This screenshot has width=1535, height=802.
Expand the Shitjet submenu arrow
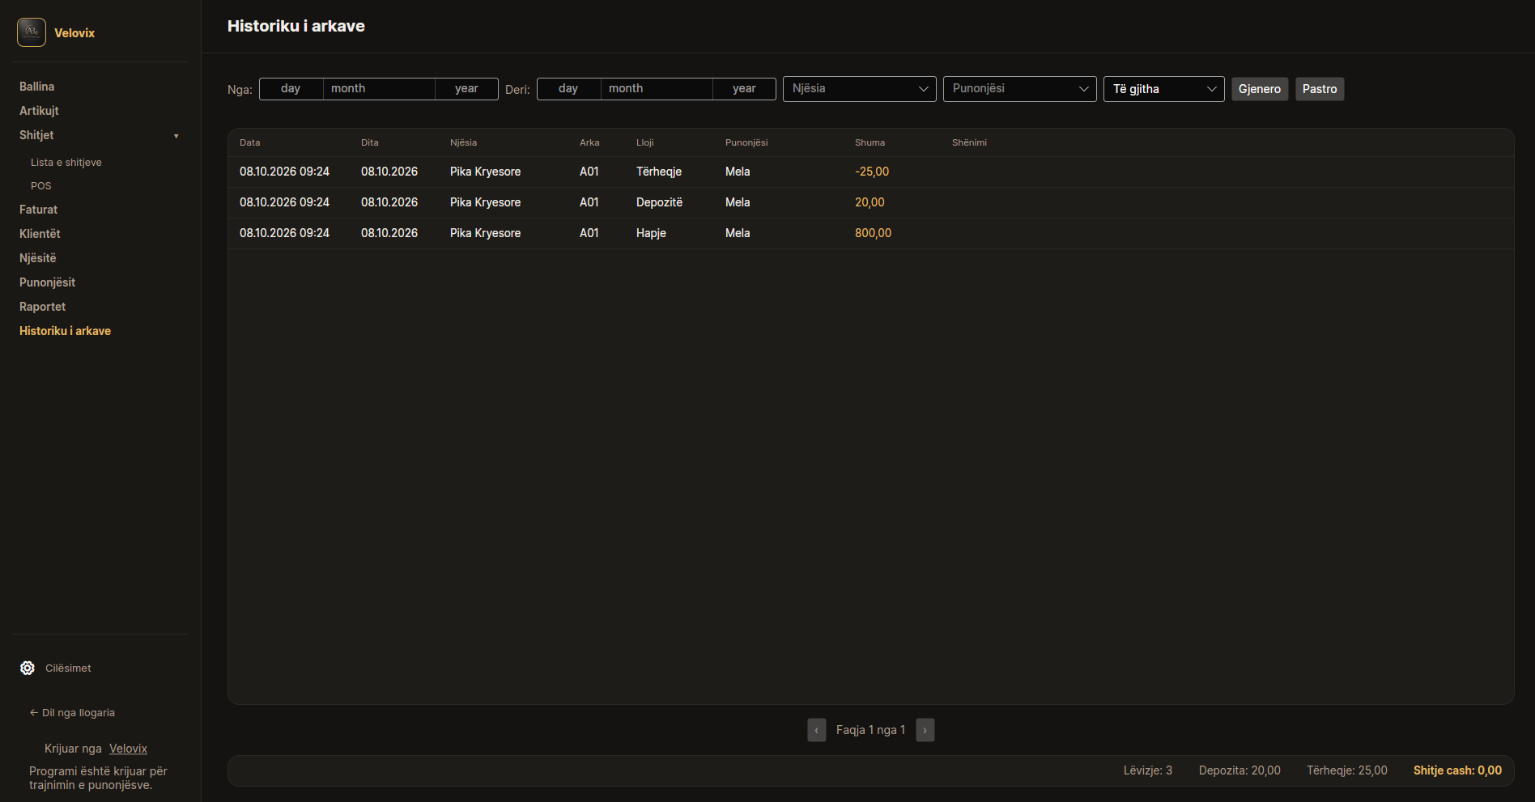point(176,136)
